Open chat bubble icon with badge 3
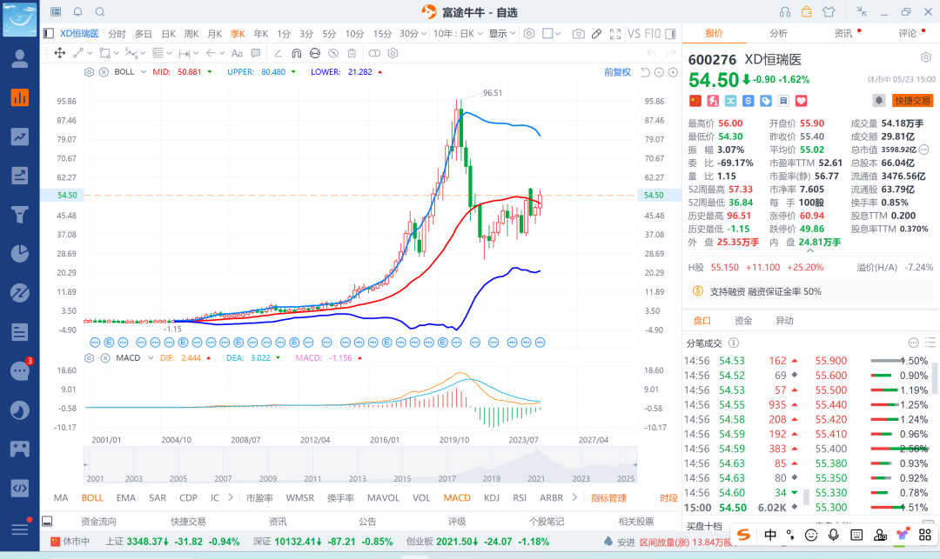Screen dimensions: 940x559 (20, 371)
